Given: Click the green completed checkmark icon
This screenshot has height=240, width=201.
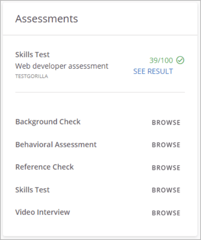Looking at the screenshot, I should coord(180,60).
